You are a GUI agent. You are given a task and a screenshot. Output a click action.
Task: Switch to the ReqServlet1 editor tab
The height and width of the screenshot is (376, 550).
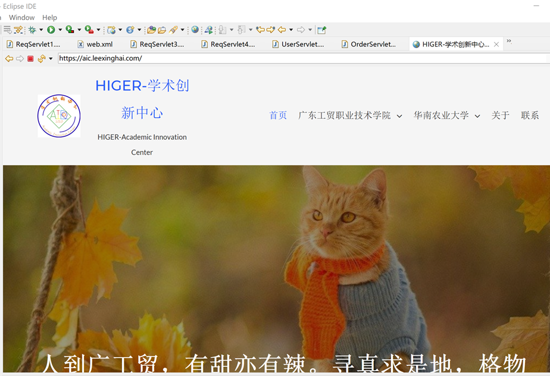click(x=34, y=44)
